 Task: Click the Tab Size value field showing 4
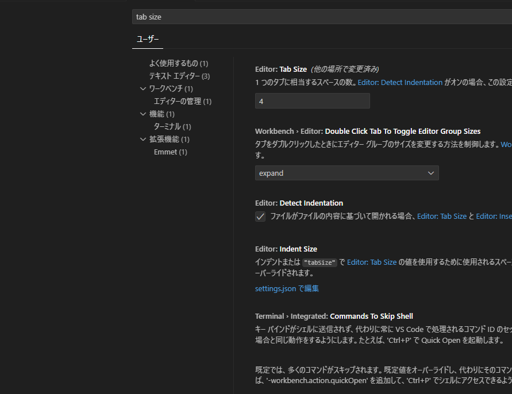coord(312,101)
